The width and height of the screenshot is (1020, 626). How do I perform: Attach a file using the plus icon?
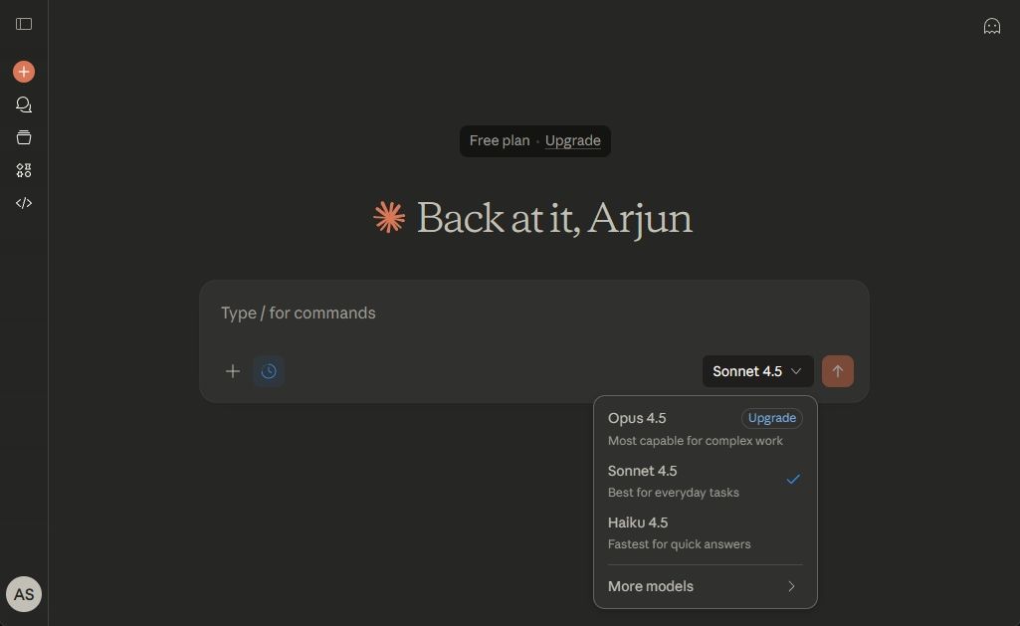click(232, 370)
